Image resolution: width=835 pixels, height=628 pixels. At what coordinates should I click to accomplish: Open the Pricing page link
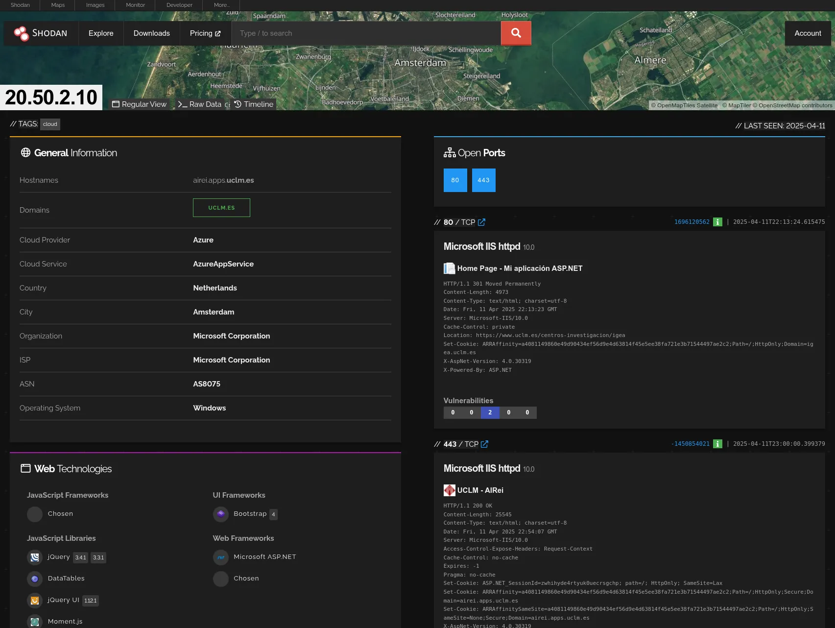[x=205, y=33]
